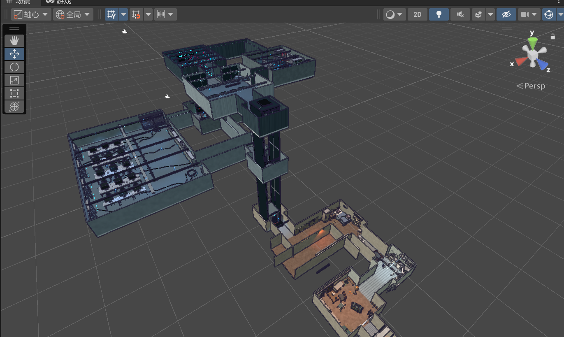Select the Move tool
564x337 pixels.
pos(14,54)
